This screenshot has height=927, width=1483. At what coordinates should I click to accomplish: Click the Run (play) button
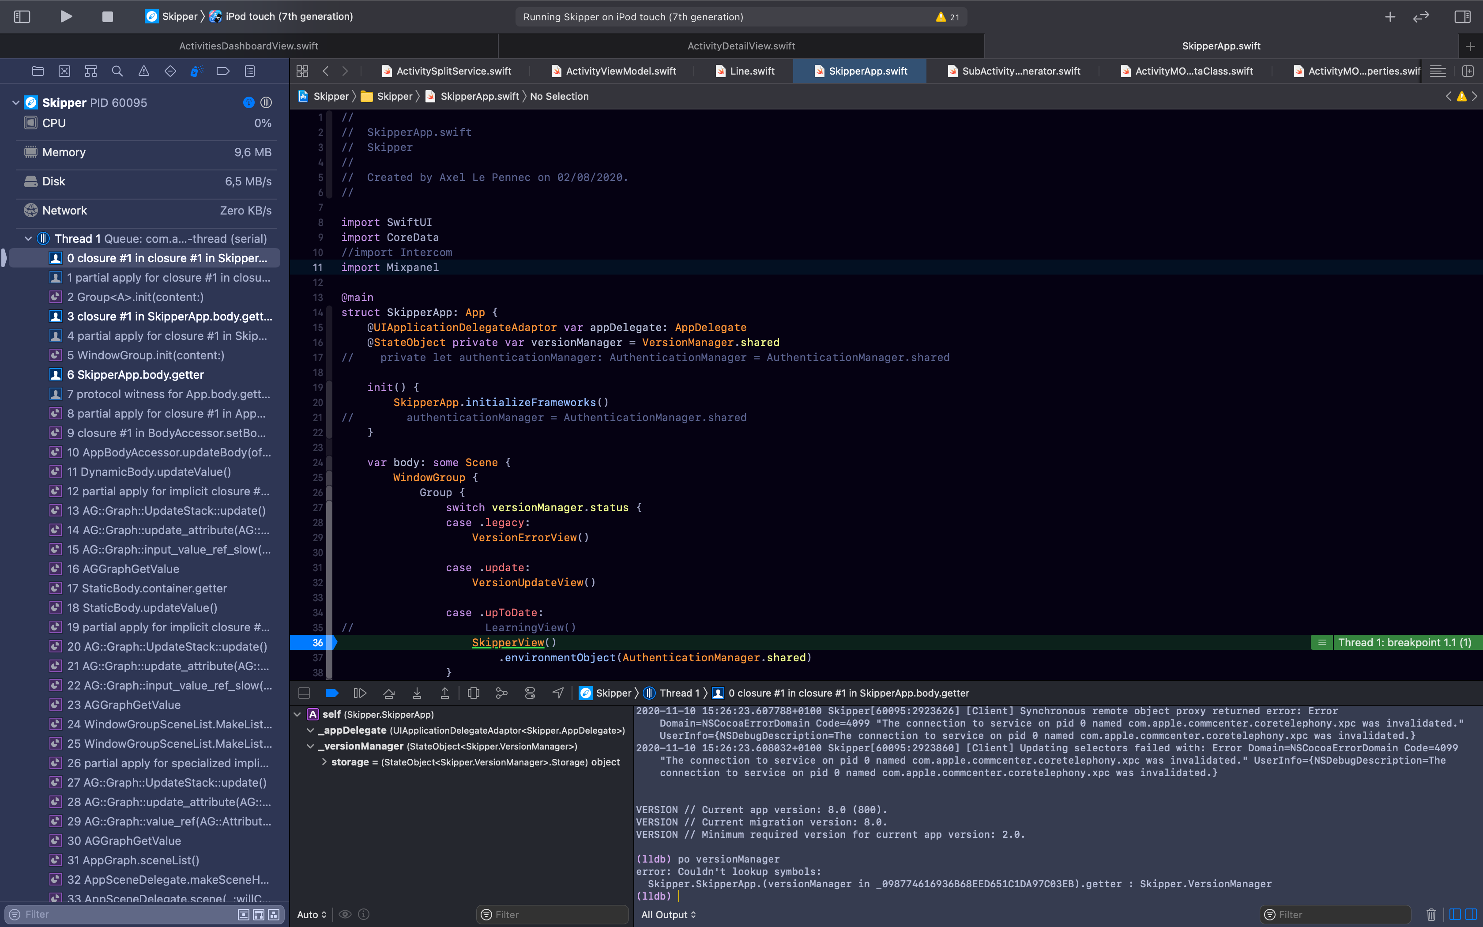click(66, 17)
